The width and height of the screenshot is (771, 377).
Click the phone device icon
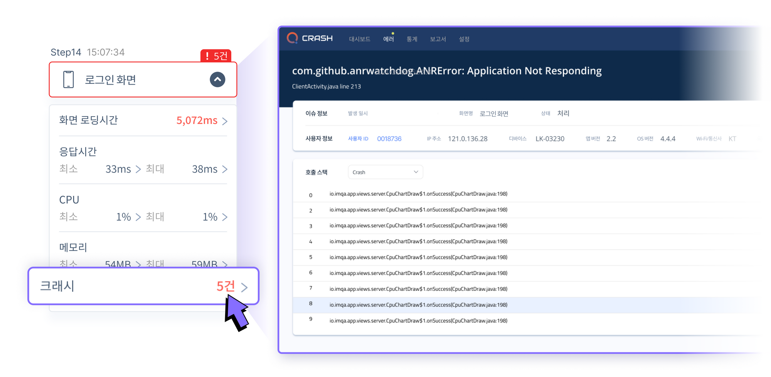[x=69, y=80]
